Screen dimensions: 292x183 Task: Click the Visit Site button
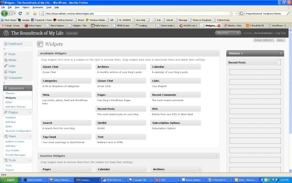(72, 33)
